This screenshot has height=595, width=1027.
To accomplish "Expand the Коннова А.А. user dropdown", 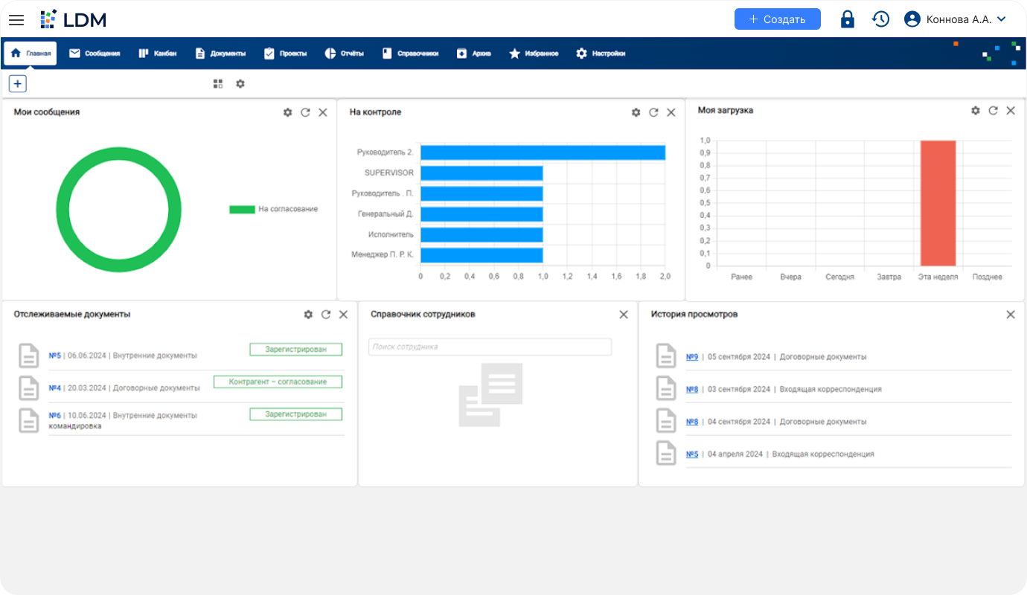I will click(1001, 19).
